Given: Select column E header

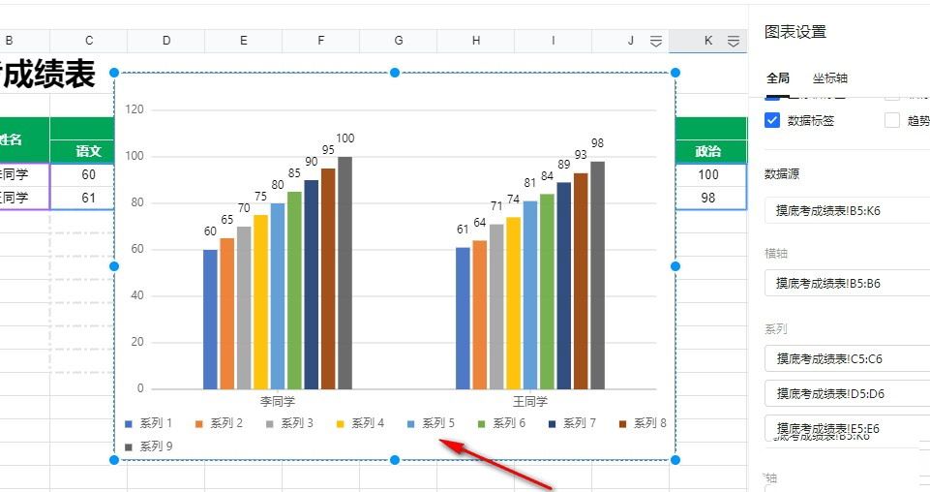Looking at the screenshot, I should coord(243,41).
